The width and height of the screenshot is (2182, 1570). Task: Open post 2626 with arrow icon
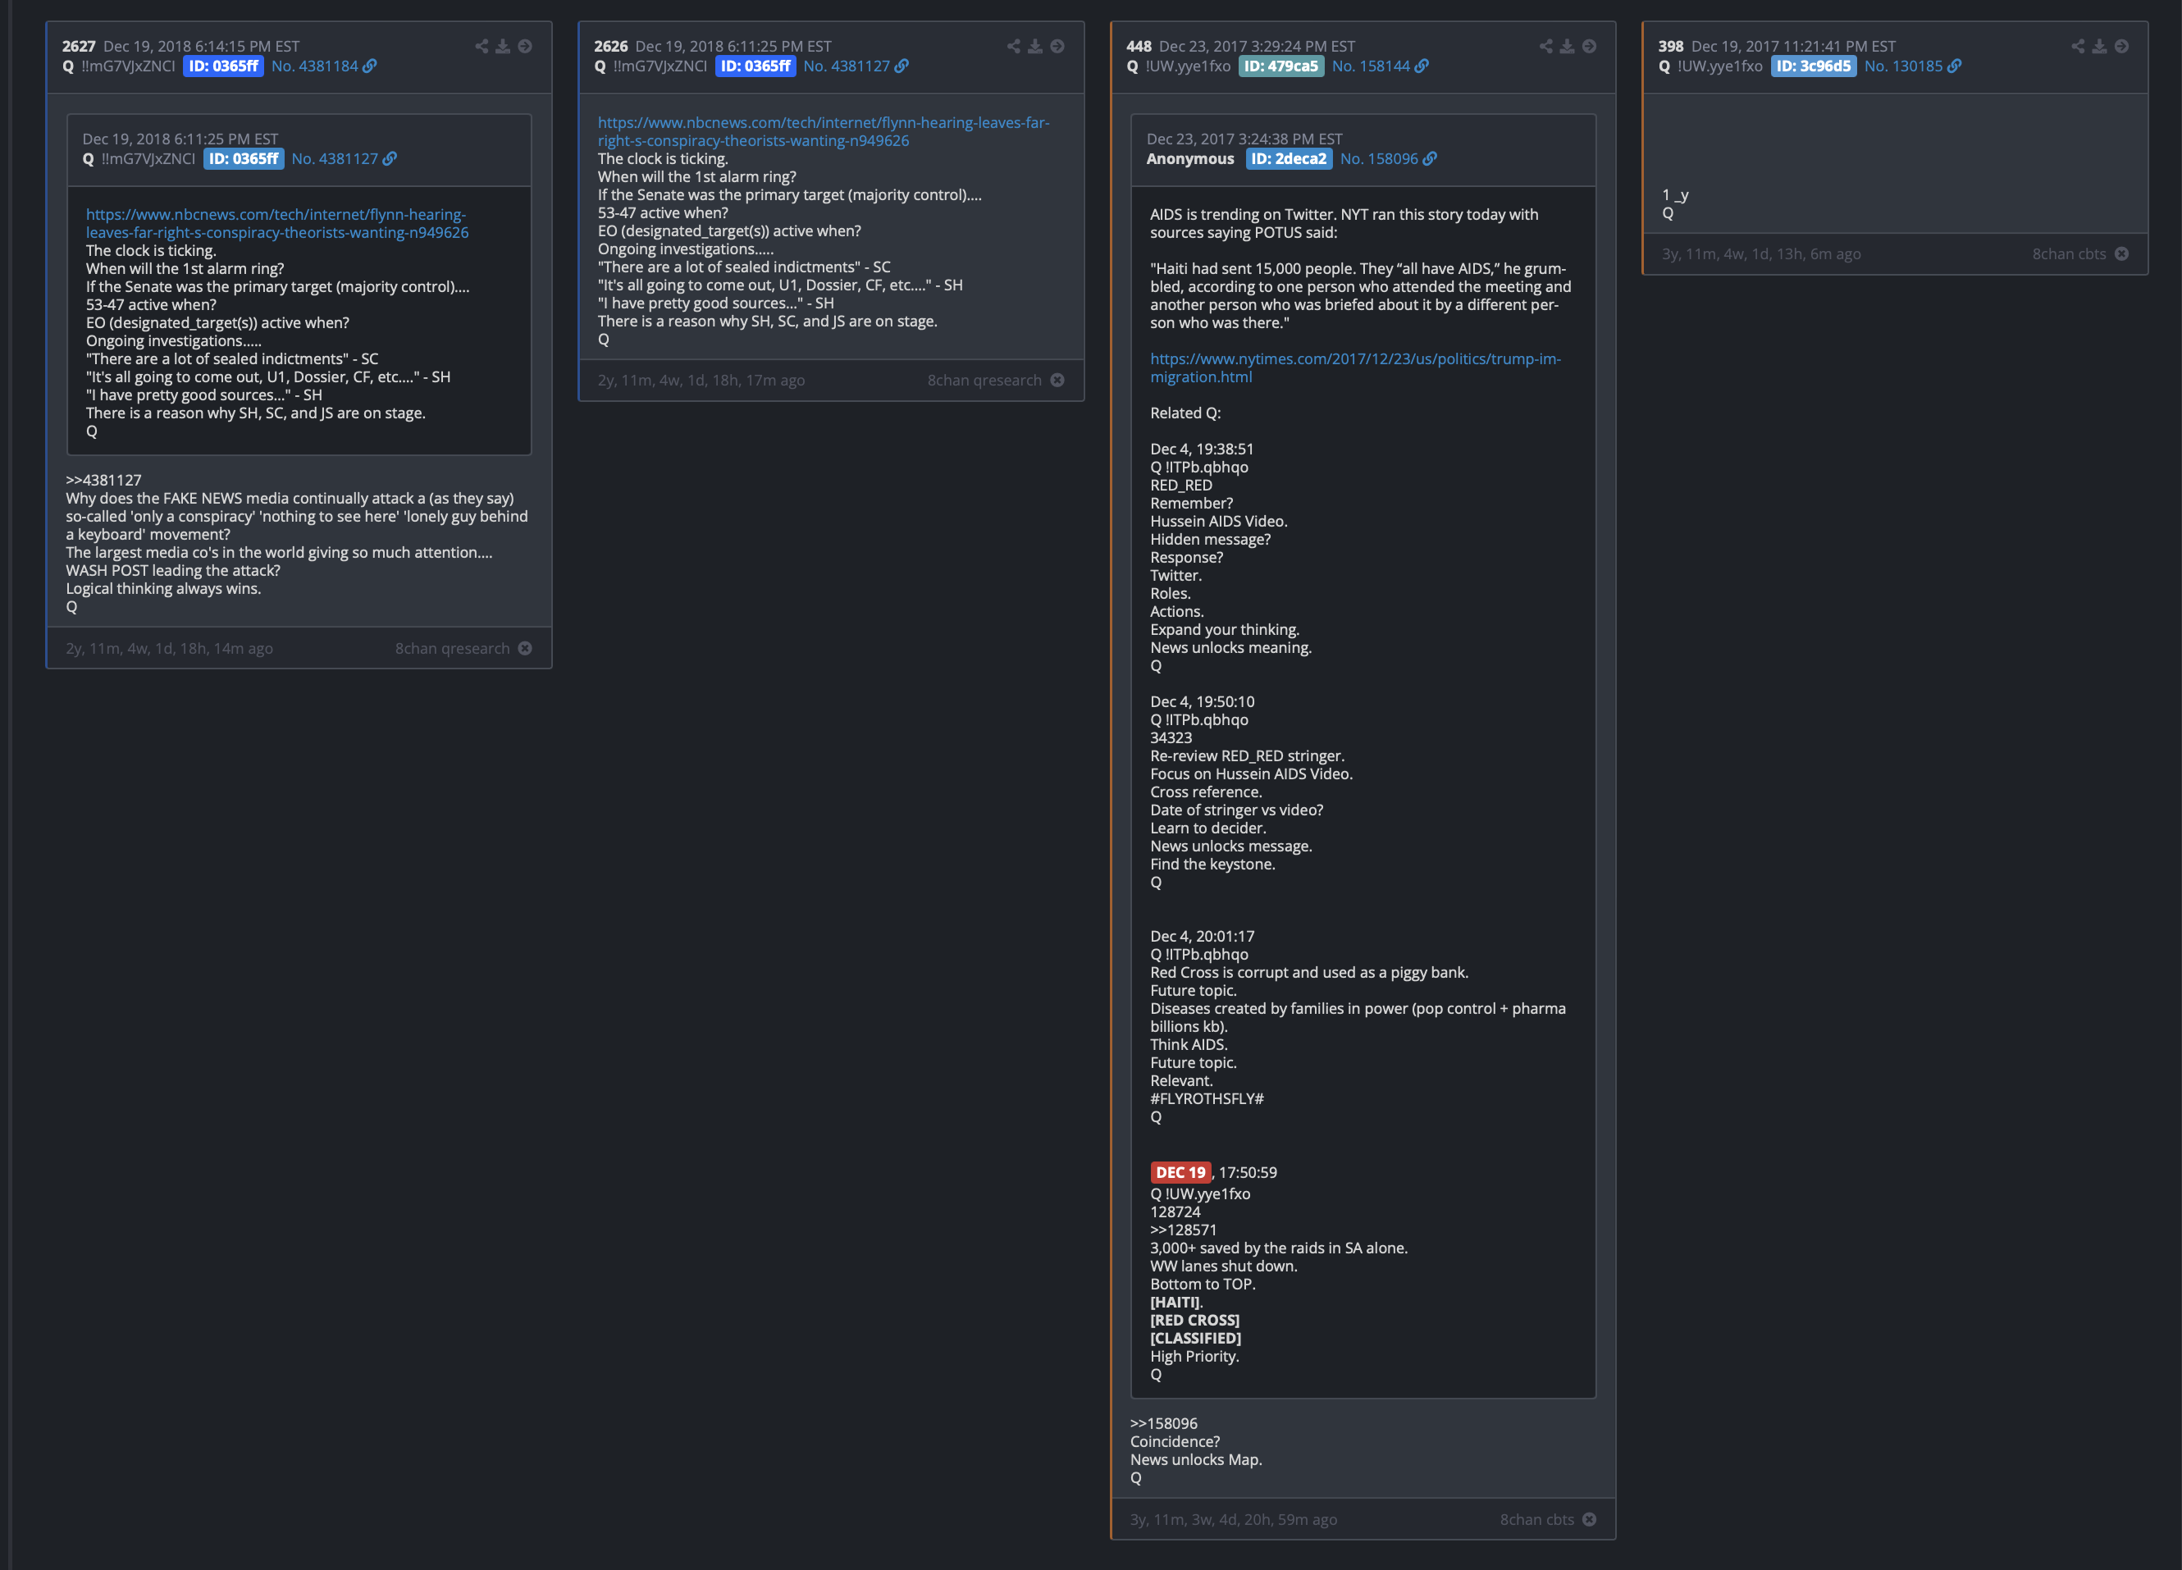[x=1057, y=46]
